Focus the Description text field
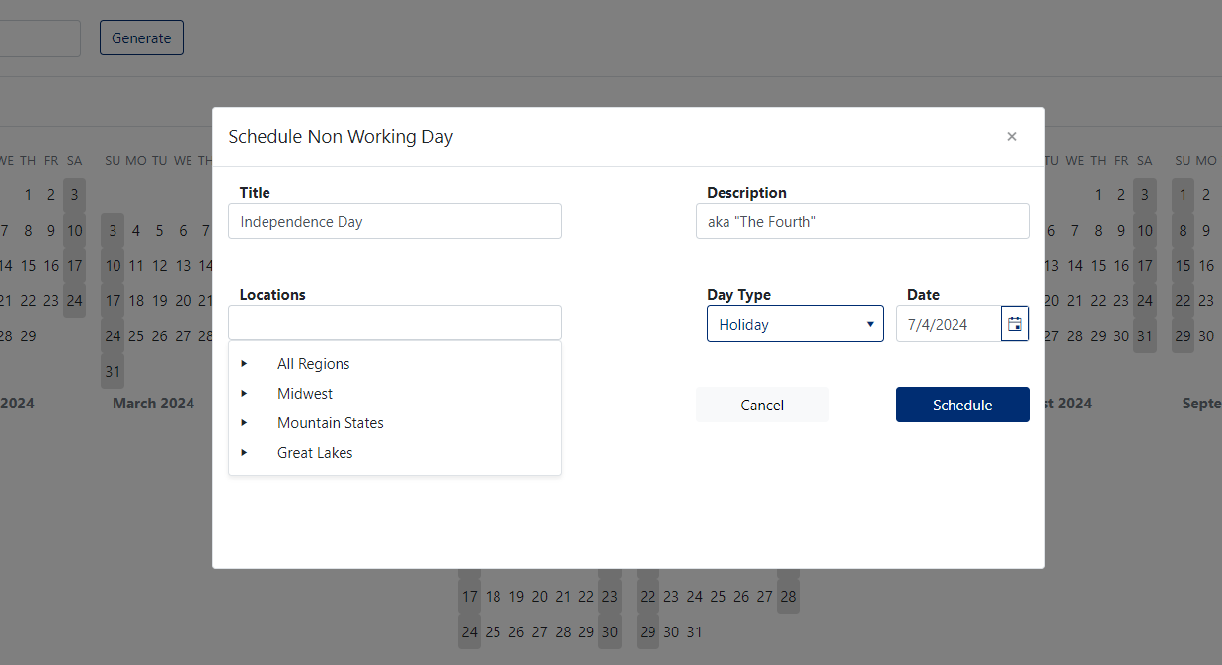 coord(863,221)
